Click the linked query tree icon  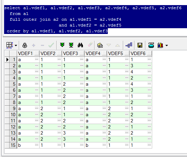pyautogui.click(x=129, y=45)
